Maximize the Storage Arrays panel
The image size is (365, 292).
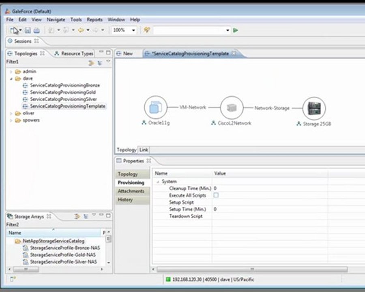[108, 216]
